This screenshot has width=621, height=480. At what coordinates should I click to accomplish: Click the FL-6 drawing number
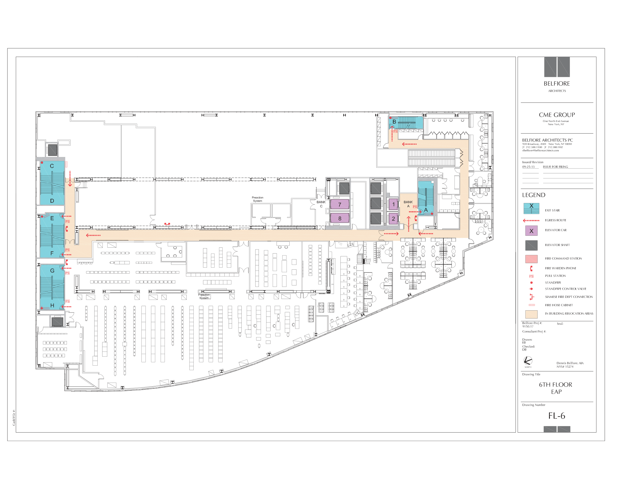pos(556,416)
